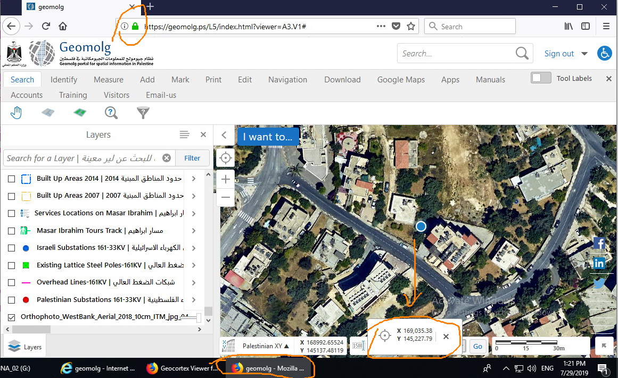This screenshot has width=618, height=378.
Task: Click the Go button
Action: click(477, 346)
